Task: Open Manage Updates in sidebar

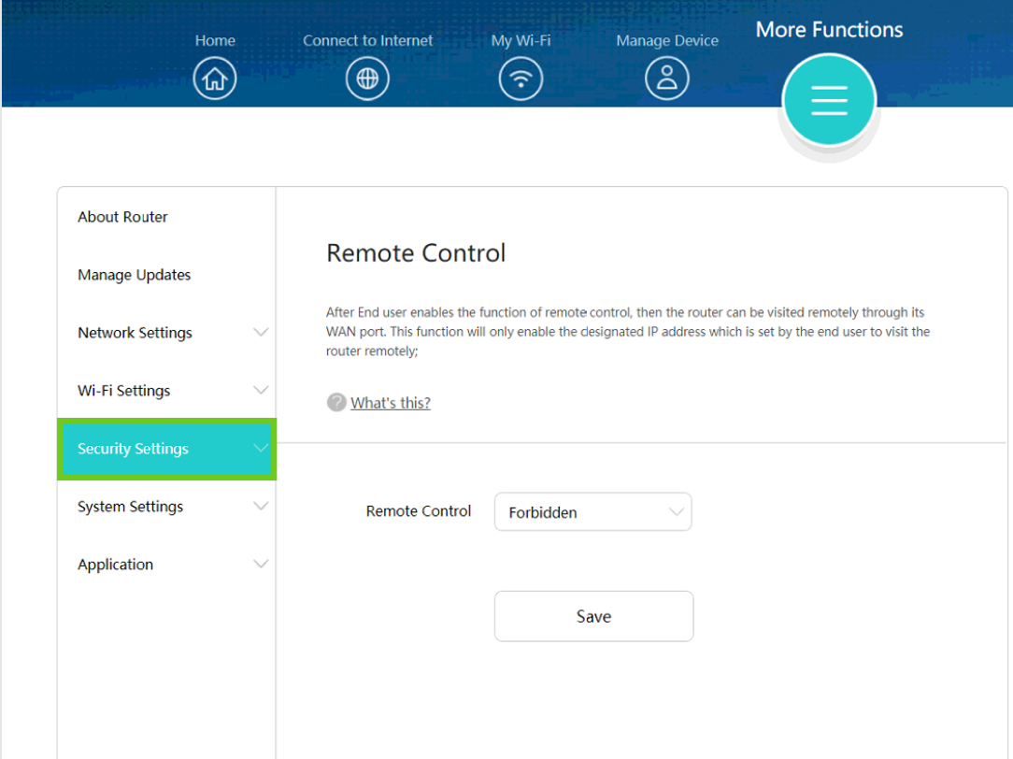Action: point(134,275)
